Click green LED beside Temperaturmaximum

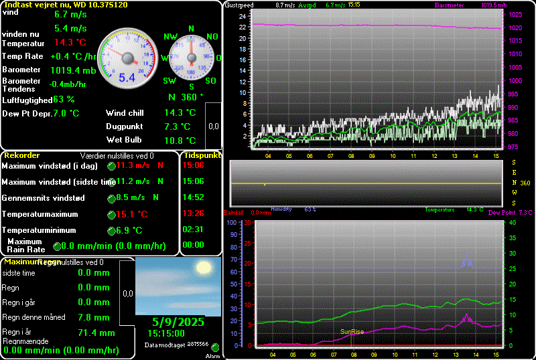pyautogui.click(x=111, y=215)
